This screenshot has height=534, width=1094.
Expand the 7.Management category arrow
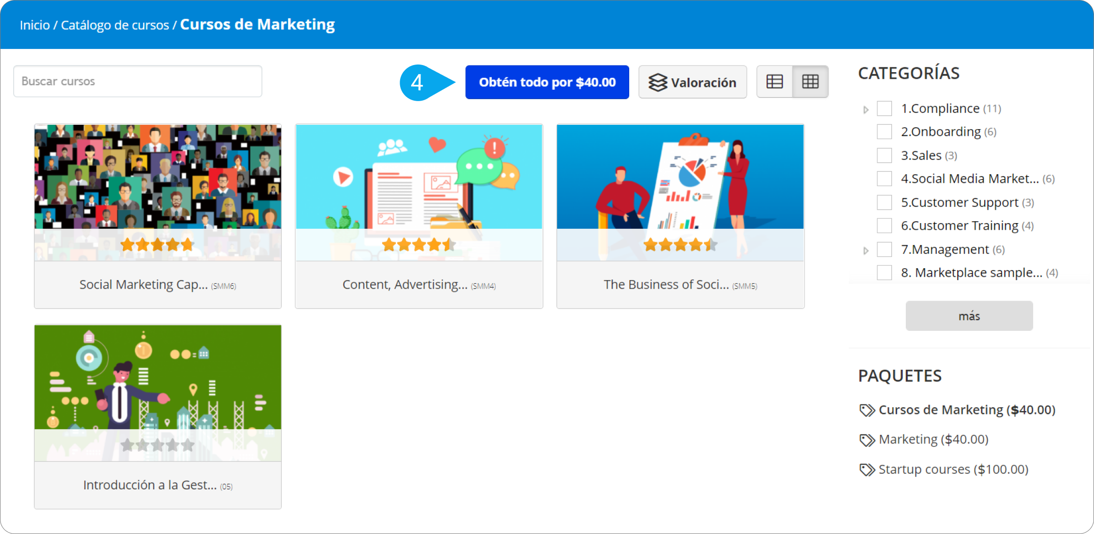tap(866, 251)
